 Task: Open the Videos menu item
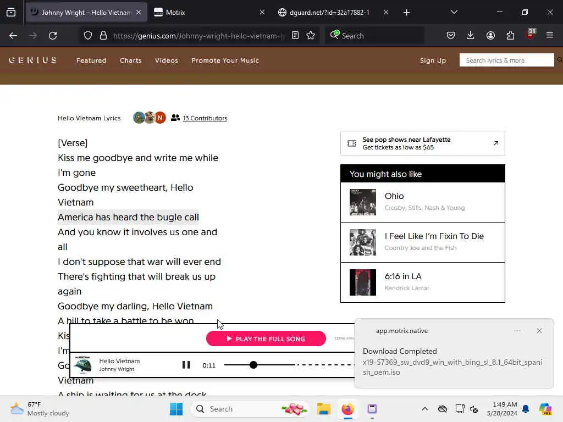166,60
